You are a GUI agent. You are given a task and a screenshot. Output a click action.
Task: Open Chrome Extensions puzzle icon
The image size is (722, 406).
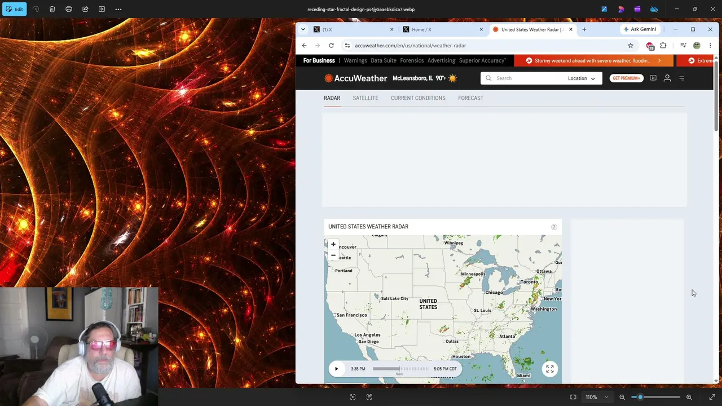click(x=663, y=46)
